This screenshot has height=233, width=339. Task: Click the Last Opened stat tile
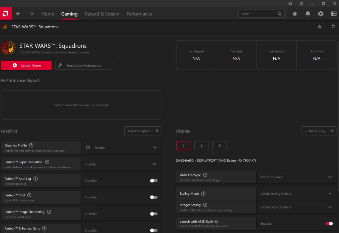point(196,55)
